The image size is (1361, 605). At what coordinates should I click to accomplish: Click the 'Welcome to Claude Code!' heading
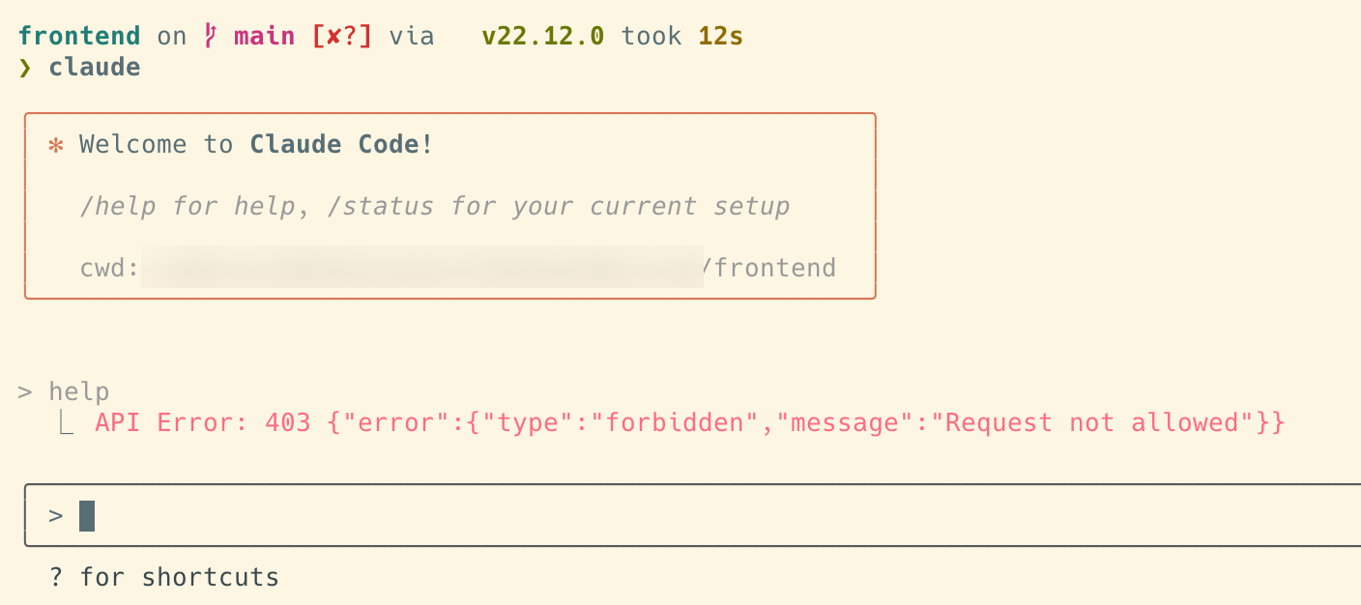point(257,145)
